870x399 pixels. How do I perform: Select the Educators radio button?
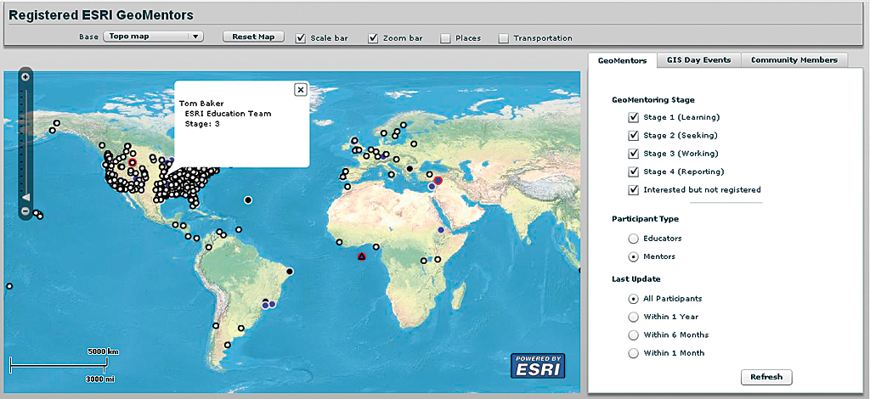pyautogui.click(x=633, y=239)
